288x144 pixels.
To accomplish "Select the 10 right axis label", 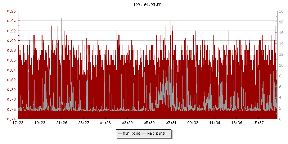I will click(281, 65).
